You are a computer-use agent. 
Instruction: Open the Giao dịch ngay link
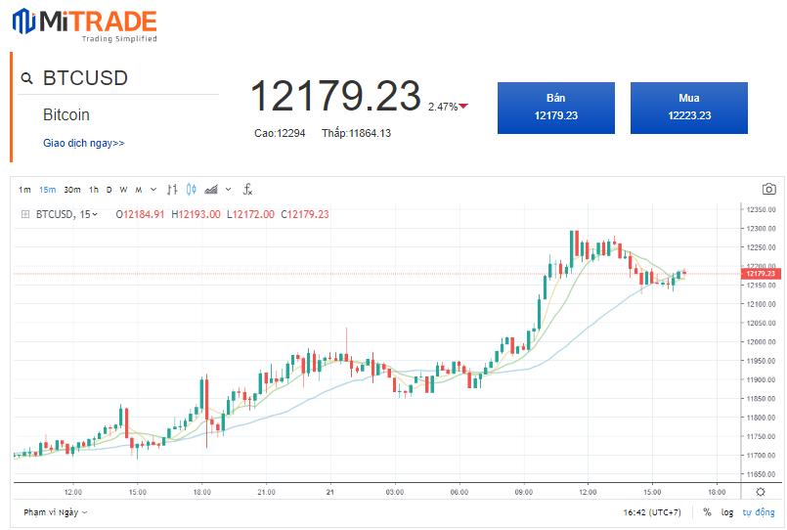click(x=84, y=144)
